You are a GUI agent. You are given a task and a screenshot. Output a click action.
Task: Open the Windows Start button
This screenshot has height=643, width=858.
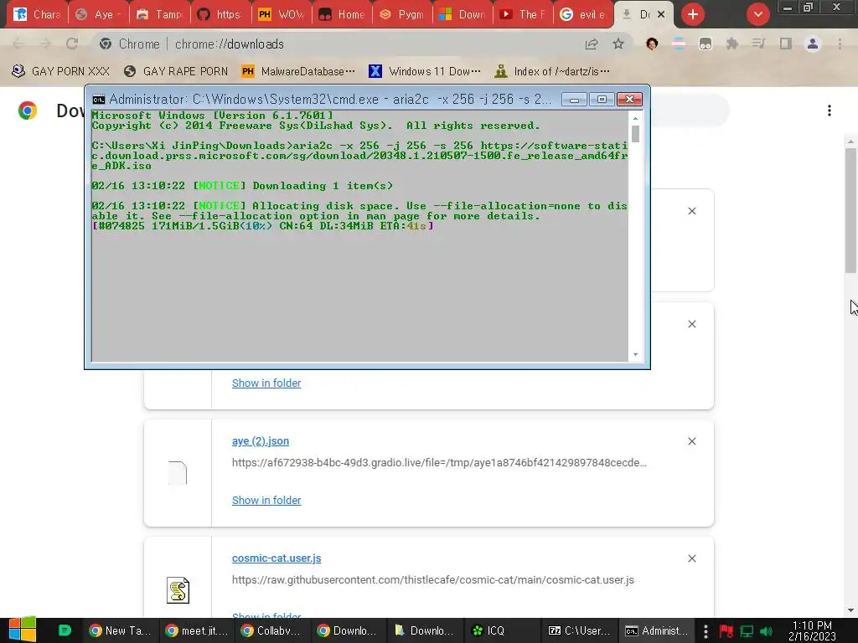23,630
